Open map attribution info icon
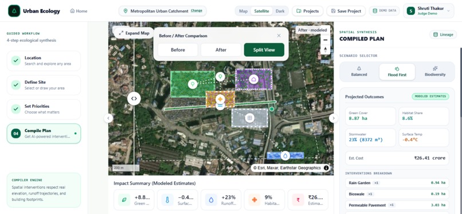 (x=326, y=168)
